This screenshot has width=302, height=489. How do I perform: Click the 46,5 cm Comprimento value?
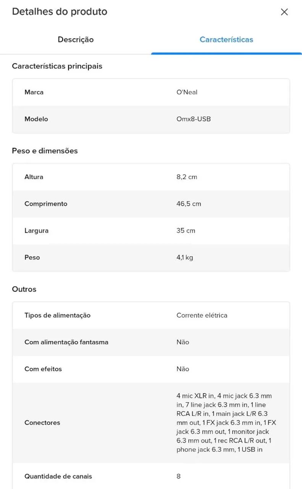(189, 204)
